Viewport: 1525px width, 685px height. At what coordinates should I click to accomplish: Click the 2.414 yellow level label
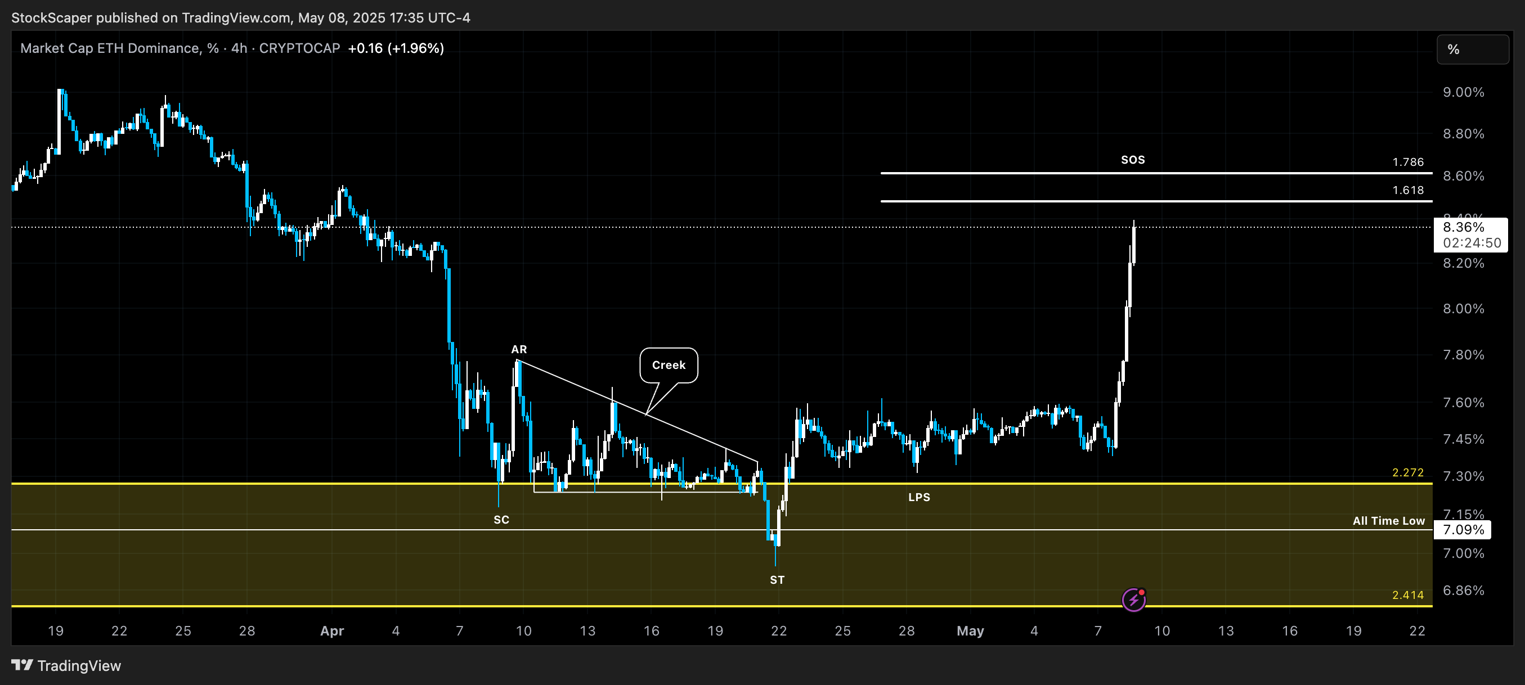pyautogui.click(x=1408, y=594)
